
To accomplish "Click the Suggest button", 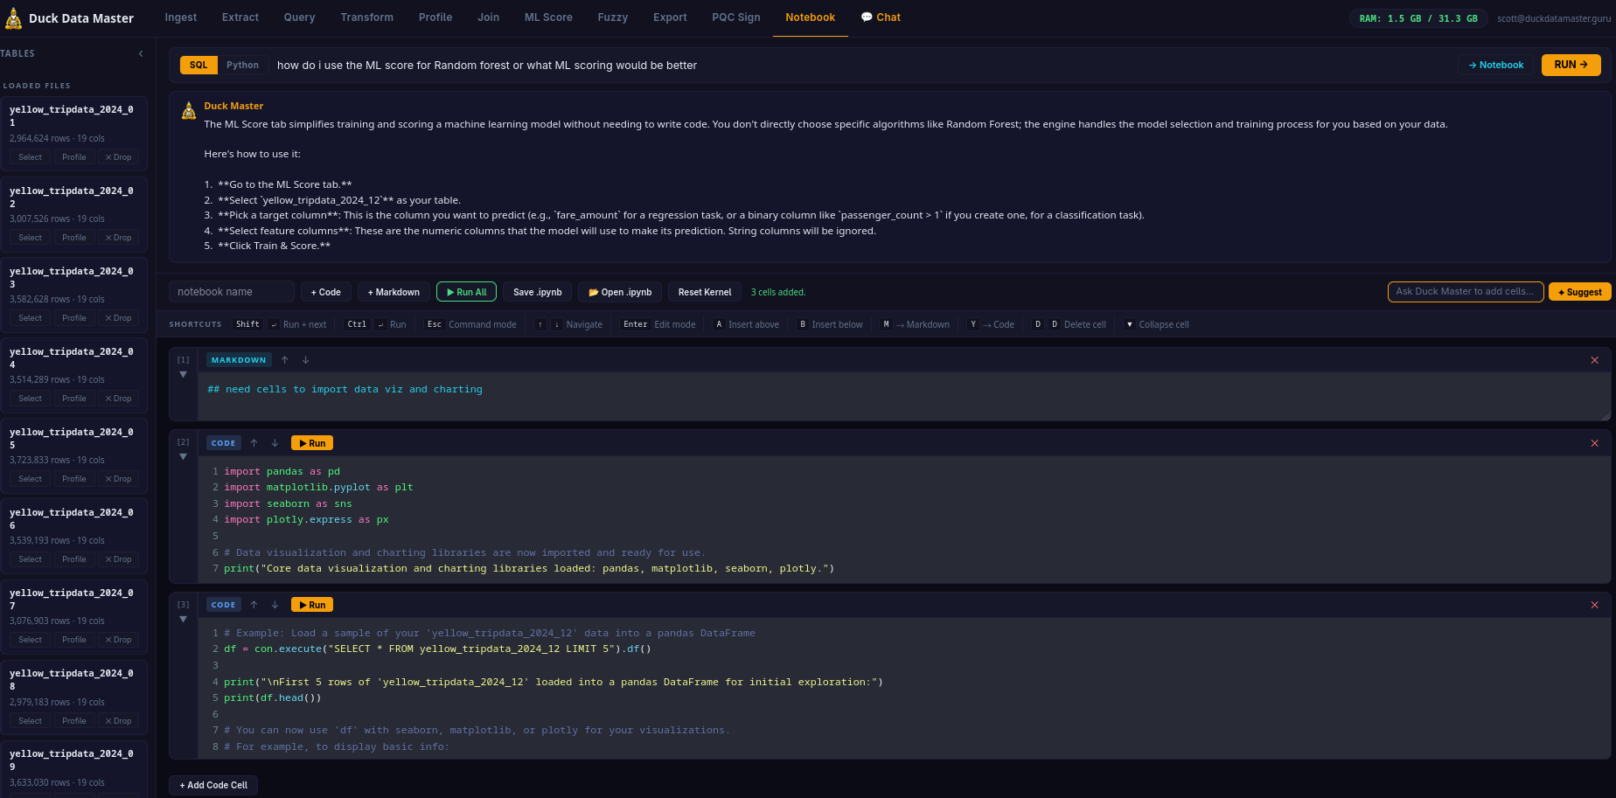I will (x=1580, y=292).
